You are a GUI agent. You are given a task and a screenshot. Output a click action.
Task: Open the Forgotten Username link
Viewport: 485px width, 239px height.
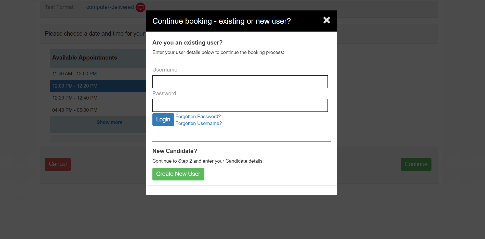point(199,123)
